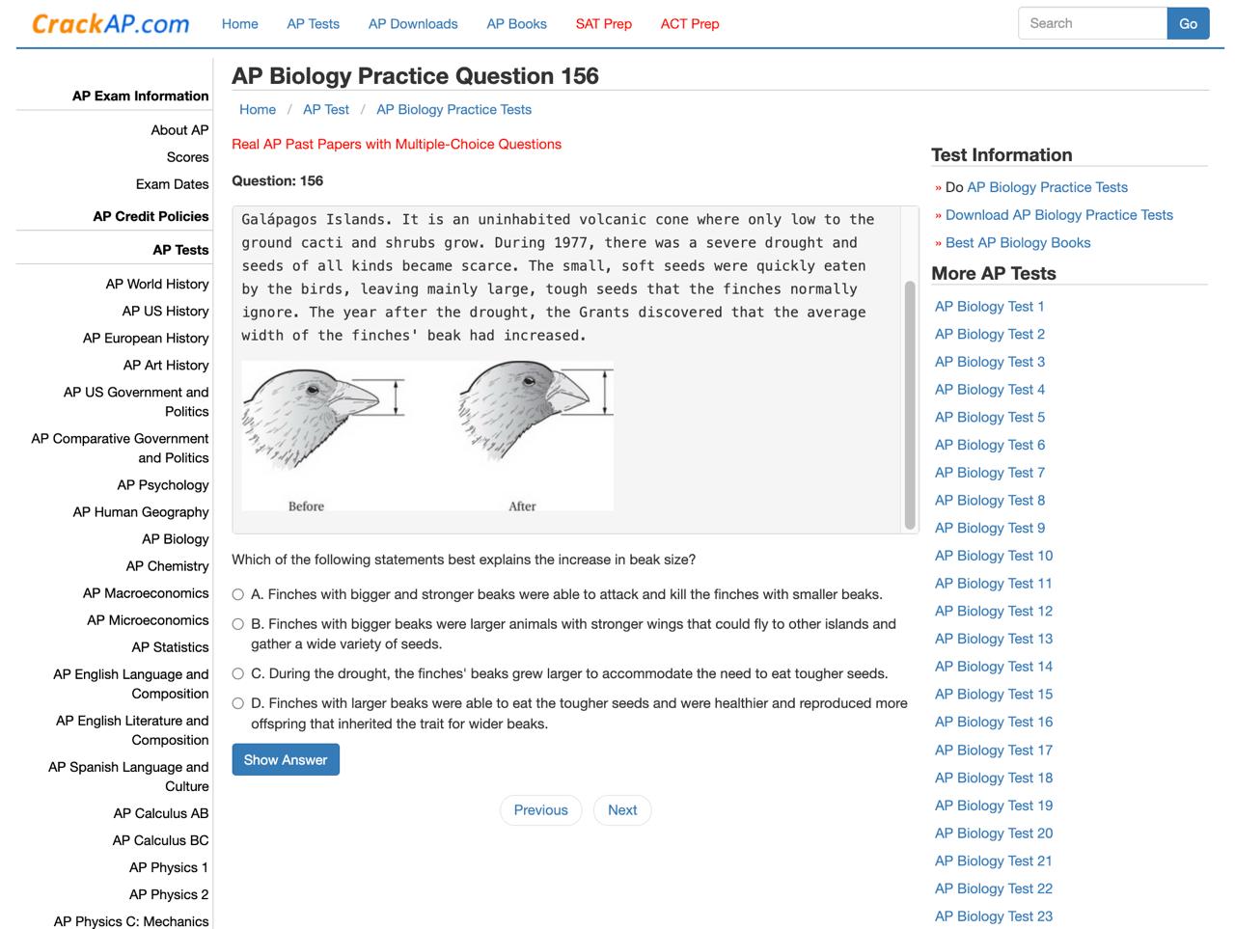Open AP European History in sidebar
Image resolution: width=1235 pixels, height=929 pixels.
(146, 338)
